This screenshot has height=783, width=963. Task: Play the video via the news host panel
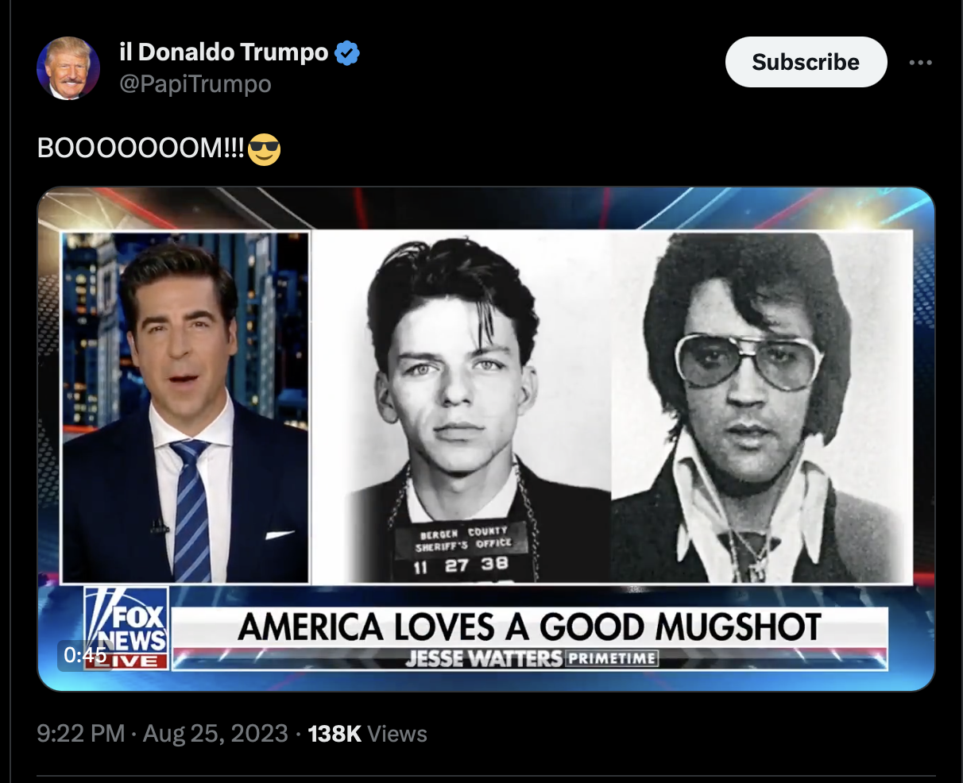185,407
